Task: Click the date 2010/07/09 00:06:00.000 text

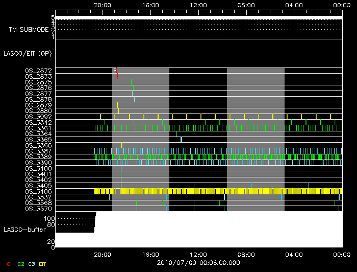Action: [198, 263]
